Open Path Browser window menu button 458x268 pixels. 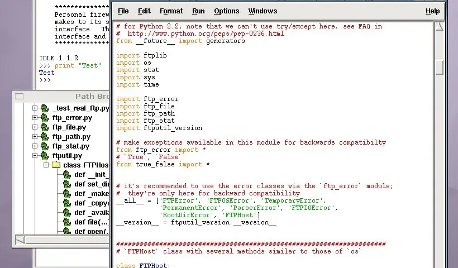coord(20,96)
